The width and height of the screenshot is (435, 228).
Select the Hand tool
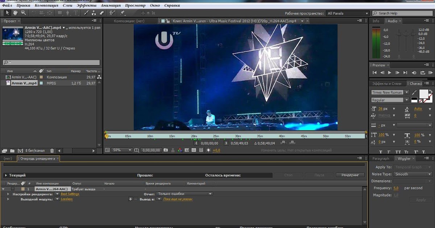click(x=16, y=13)
